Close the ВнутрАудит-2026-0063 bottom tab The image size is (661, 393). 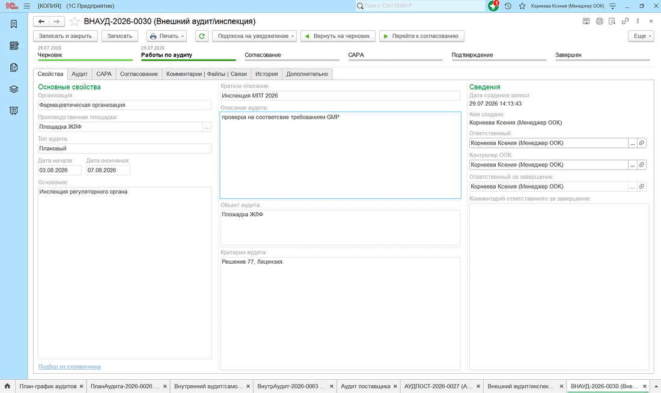(332, 386)
